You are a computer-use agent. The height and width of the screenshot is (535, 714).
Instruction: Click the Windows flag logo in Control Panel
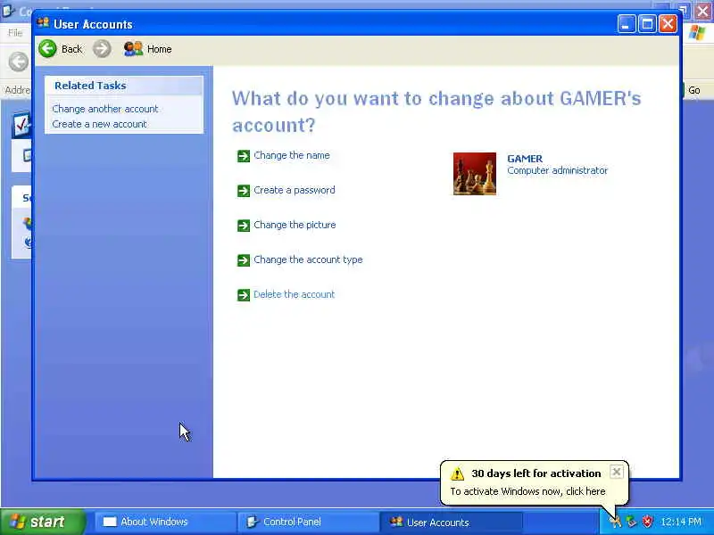click(x=697, y=33)
